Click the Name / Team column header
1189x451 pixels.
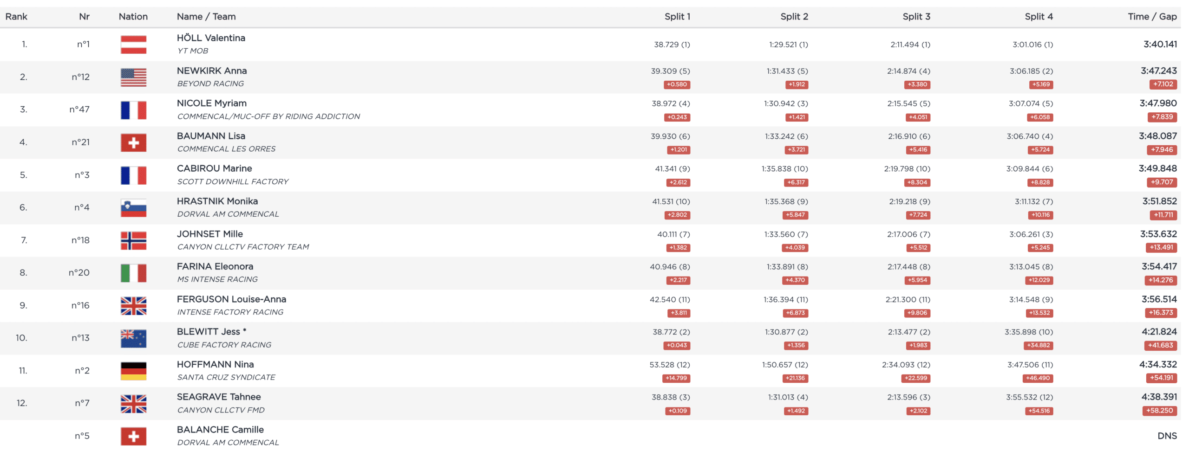click(x=206, y=17)
